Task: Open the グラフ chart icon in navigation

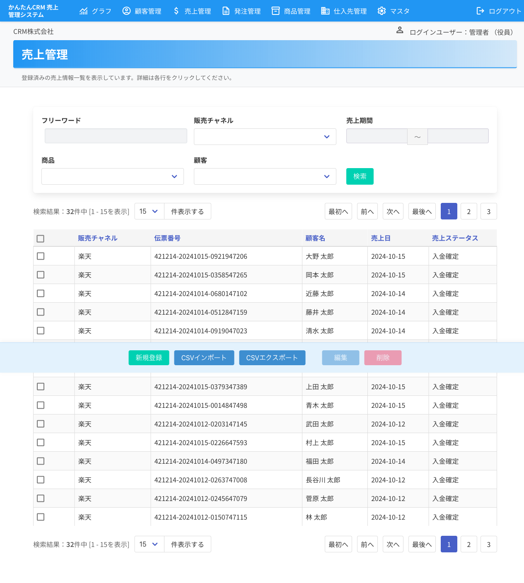Action: [x=84, y=11]
